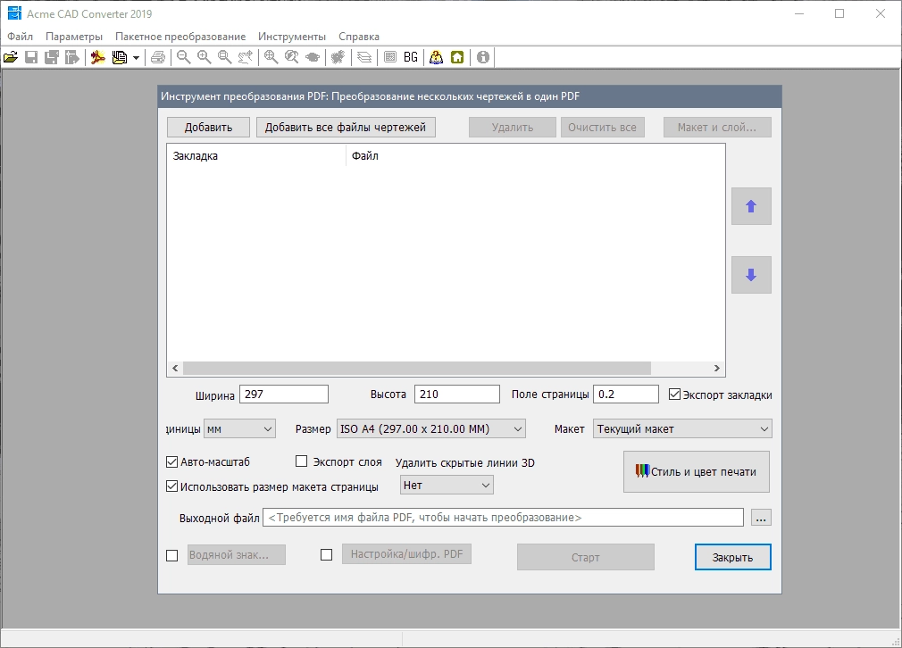Expand the Макет dropdown showing Текущий макет
The image size is (902, 648).
point(682,429)
